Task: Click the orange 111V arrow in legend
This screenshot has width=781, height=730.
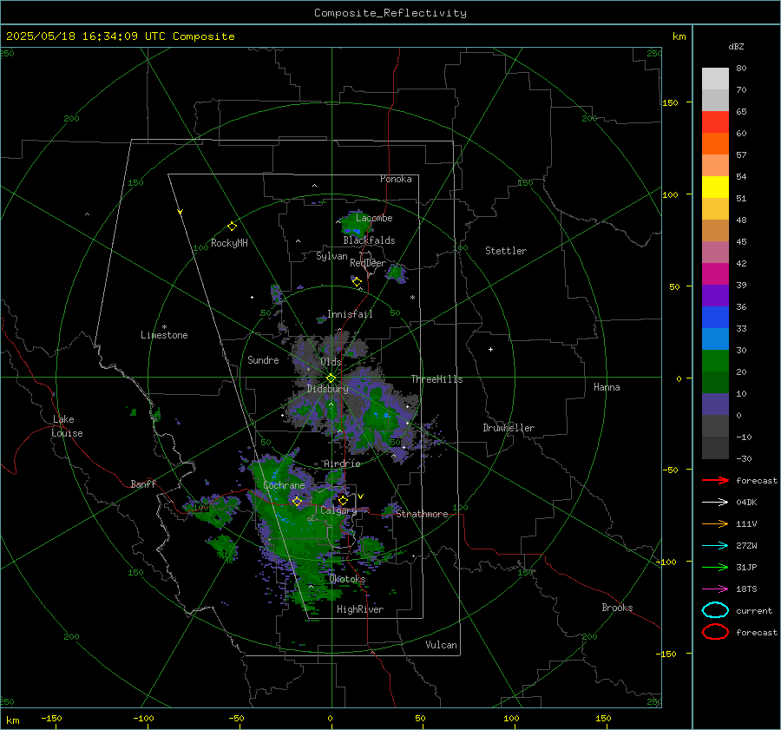Action: point(715,523)
